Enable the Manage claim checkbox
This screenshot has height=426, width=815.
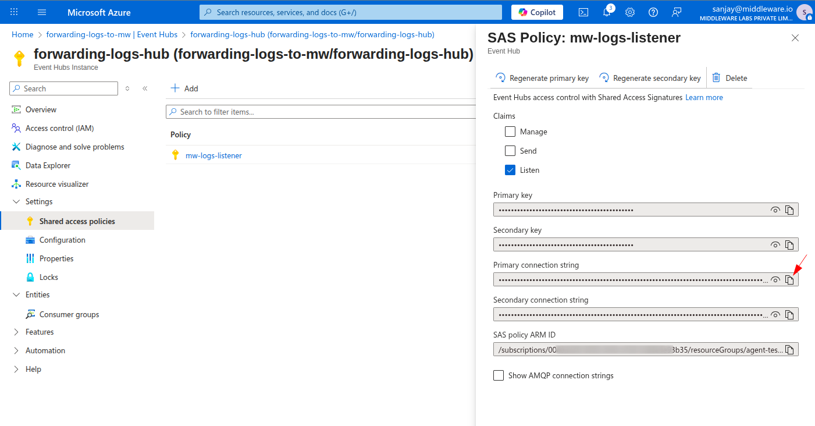pos(510,132)
